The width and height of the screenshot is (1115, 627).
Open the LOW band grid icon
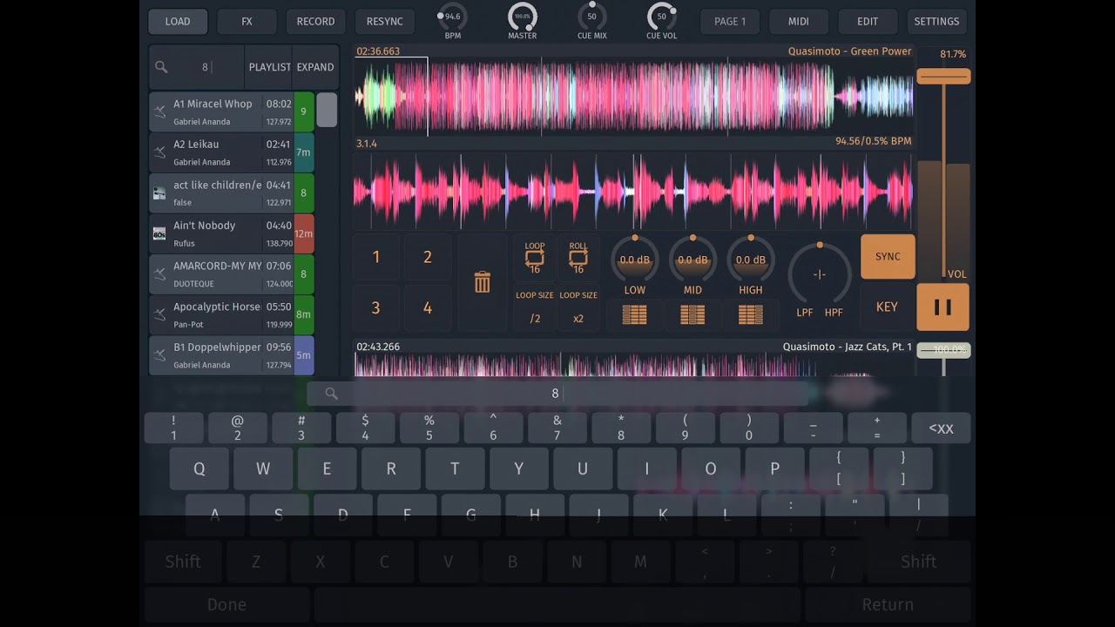[635, 315]
